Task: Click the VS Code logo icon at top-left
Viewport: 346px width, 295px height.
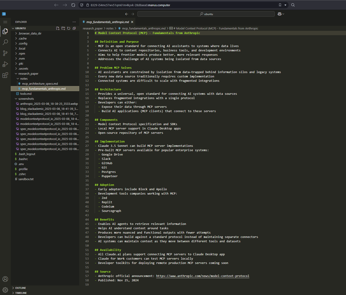Action: 4,14
